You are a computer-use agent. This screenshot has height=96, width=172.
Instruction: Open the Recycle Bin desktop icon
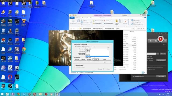(3, 31)
